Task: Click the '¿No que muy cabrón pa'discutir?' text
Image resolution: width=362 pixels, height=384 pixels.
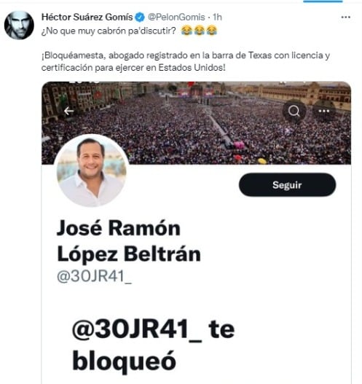Action: tap(109, 31)
